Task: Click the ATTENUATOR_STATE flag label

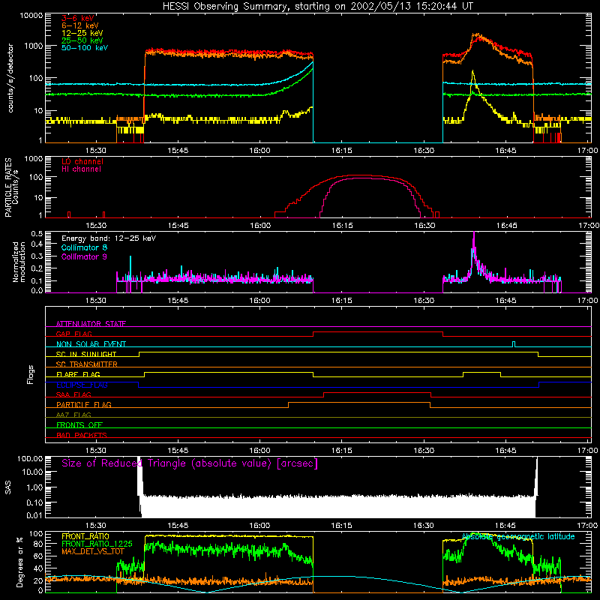Action: point(91,324)
